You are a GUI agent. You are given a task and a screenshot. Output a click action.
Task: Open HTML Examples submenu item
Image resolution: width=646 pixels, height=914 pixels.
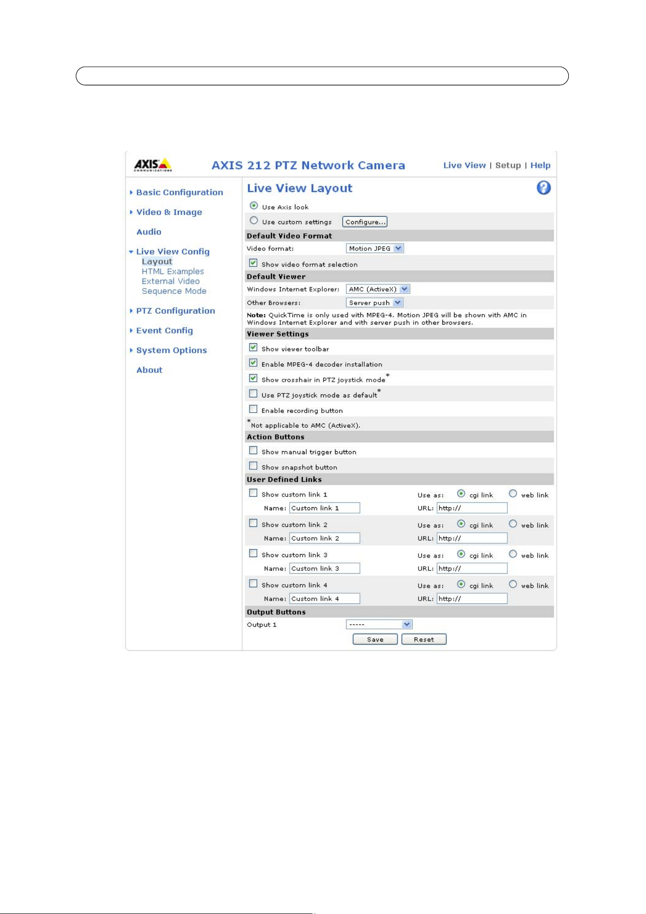click(173, 271)
